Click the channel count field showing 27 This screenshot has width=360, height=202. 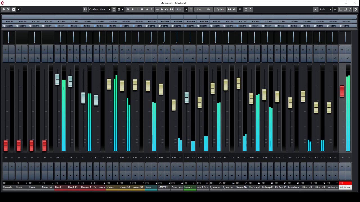(x=240, y=9)
